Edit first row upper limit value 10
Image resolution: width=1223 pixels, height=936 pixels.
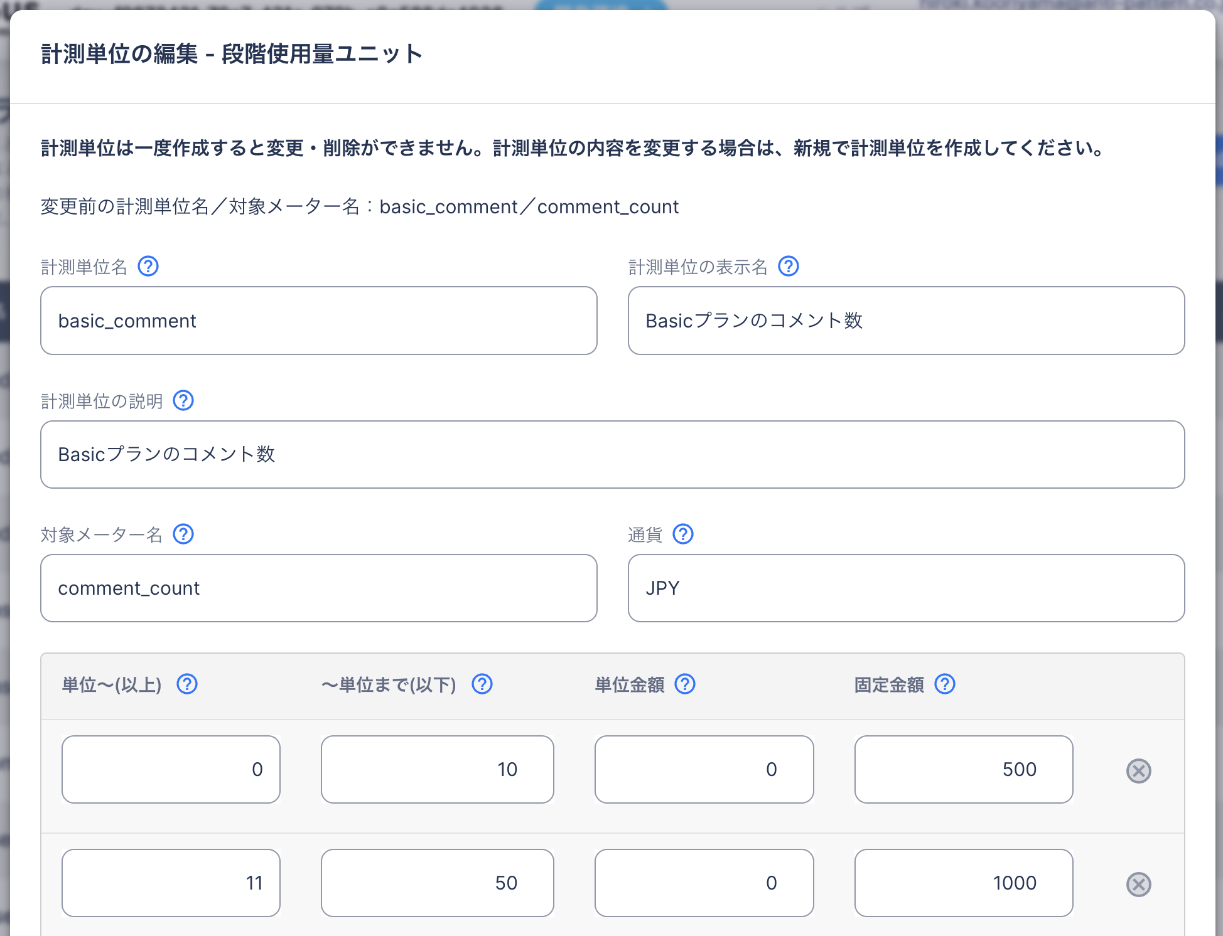pyautogui.click(x=437, y=770)
